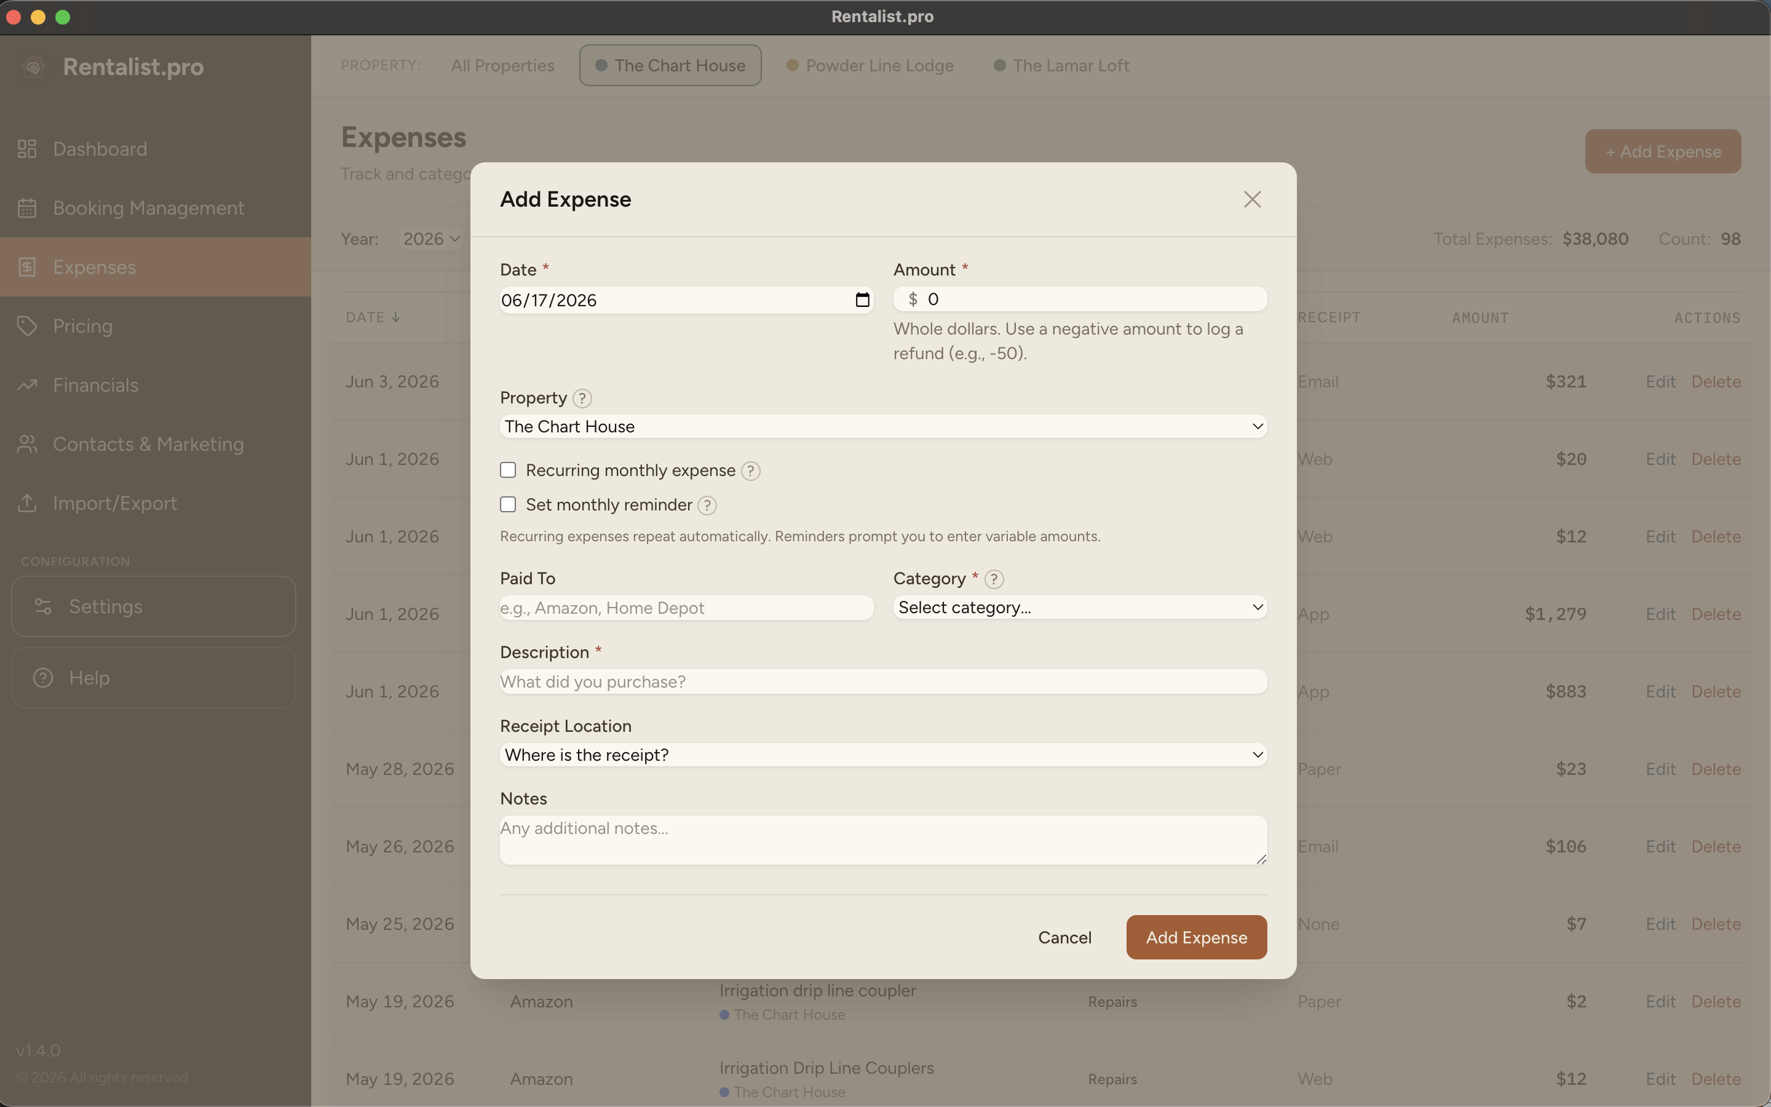Click the Settings sliders icon

pyautogui.click(x=43, y=606)
